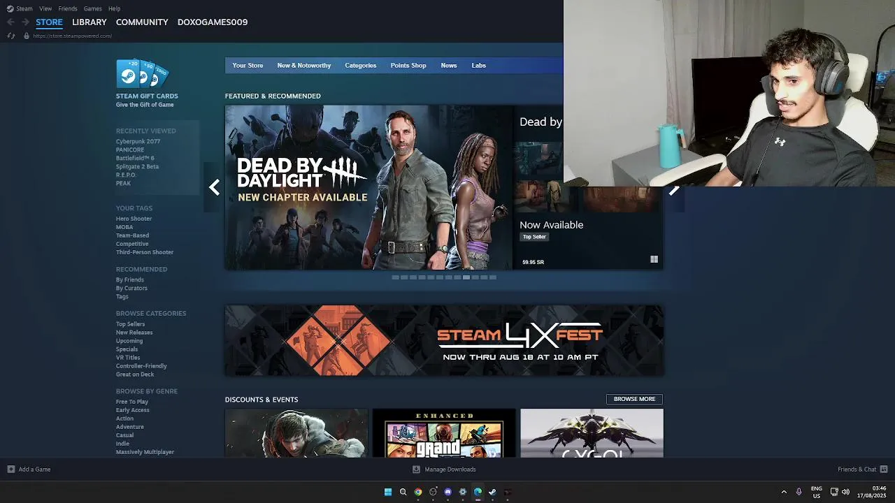This screenshot has height=503, width=895.
Task: Expand the Your Store dropdown
Action: (x=248, y=66)
